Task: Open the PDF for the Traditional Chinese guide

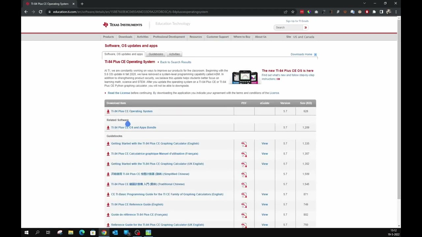Action: point(244,185)
